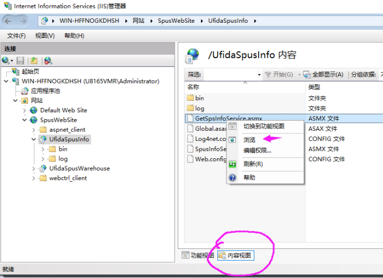Image resolution: width=383 pixels, height=278 pixels.
Task: Open the 文件(F) menu
Action: pyautogui.click(x=16, y=35)
